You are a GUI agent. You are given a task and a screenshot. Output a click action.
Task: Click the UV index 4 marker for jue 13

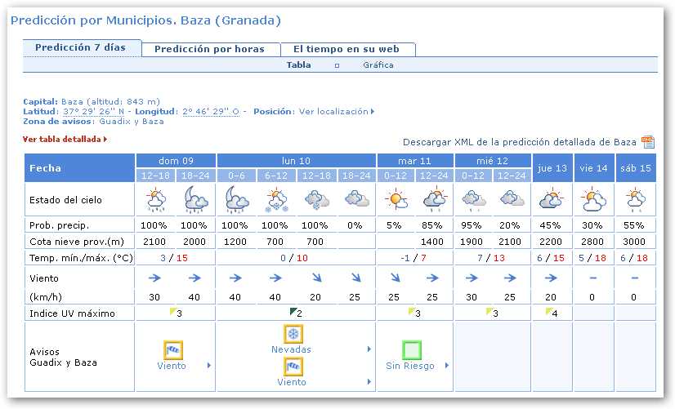(x=551, y=313)
